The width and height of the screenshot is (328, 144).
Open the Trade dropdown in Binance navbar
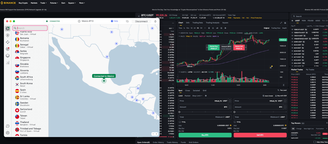tap(44, 3)
